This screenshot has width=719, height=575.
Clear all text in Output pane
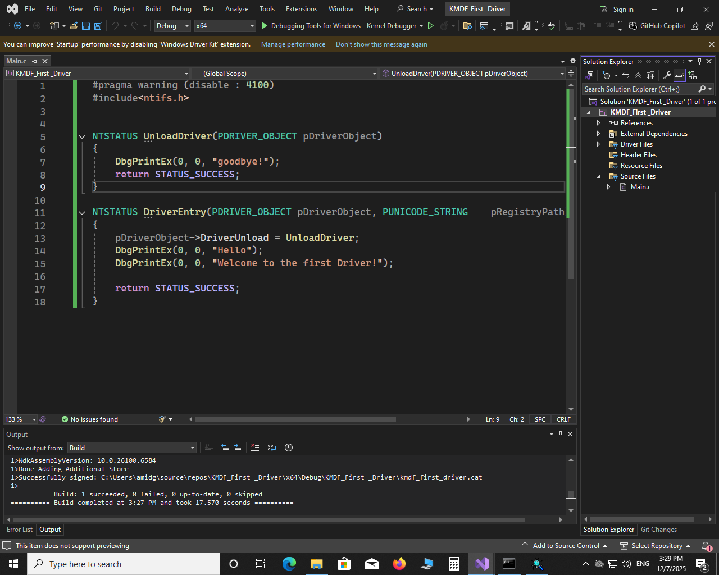click(255, 448)
